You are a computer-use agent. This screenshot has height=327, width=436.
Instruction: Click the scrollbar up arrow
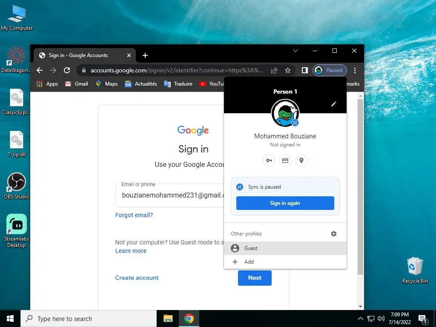(x=360, y=96)
